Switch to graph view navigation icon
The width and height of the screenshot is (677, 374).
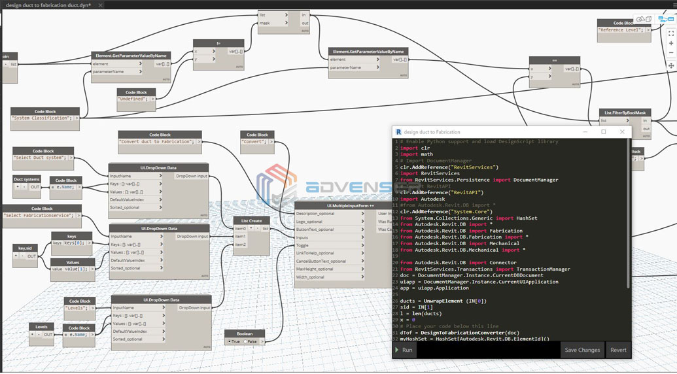coord(667,20)
